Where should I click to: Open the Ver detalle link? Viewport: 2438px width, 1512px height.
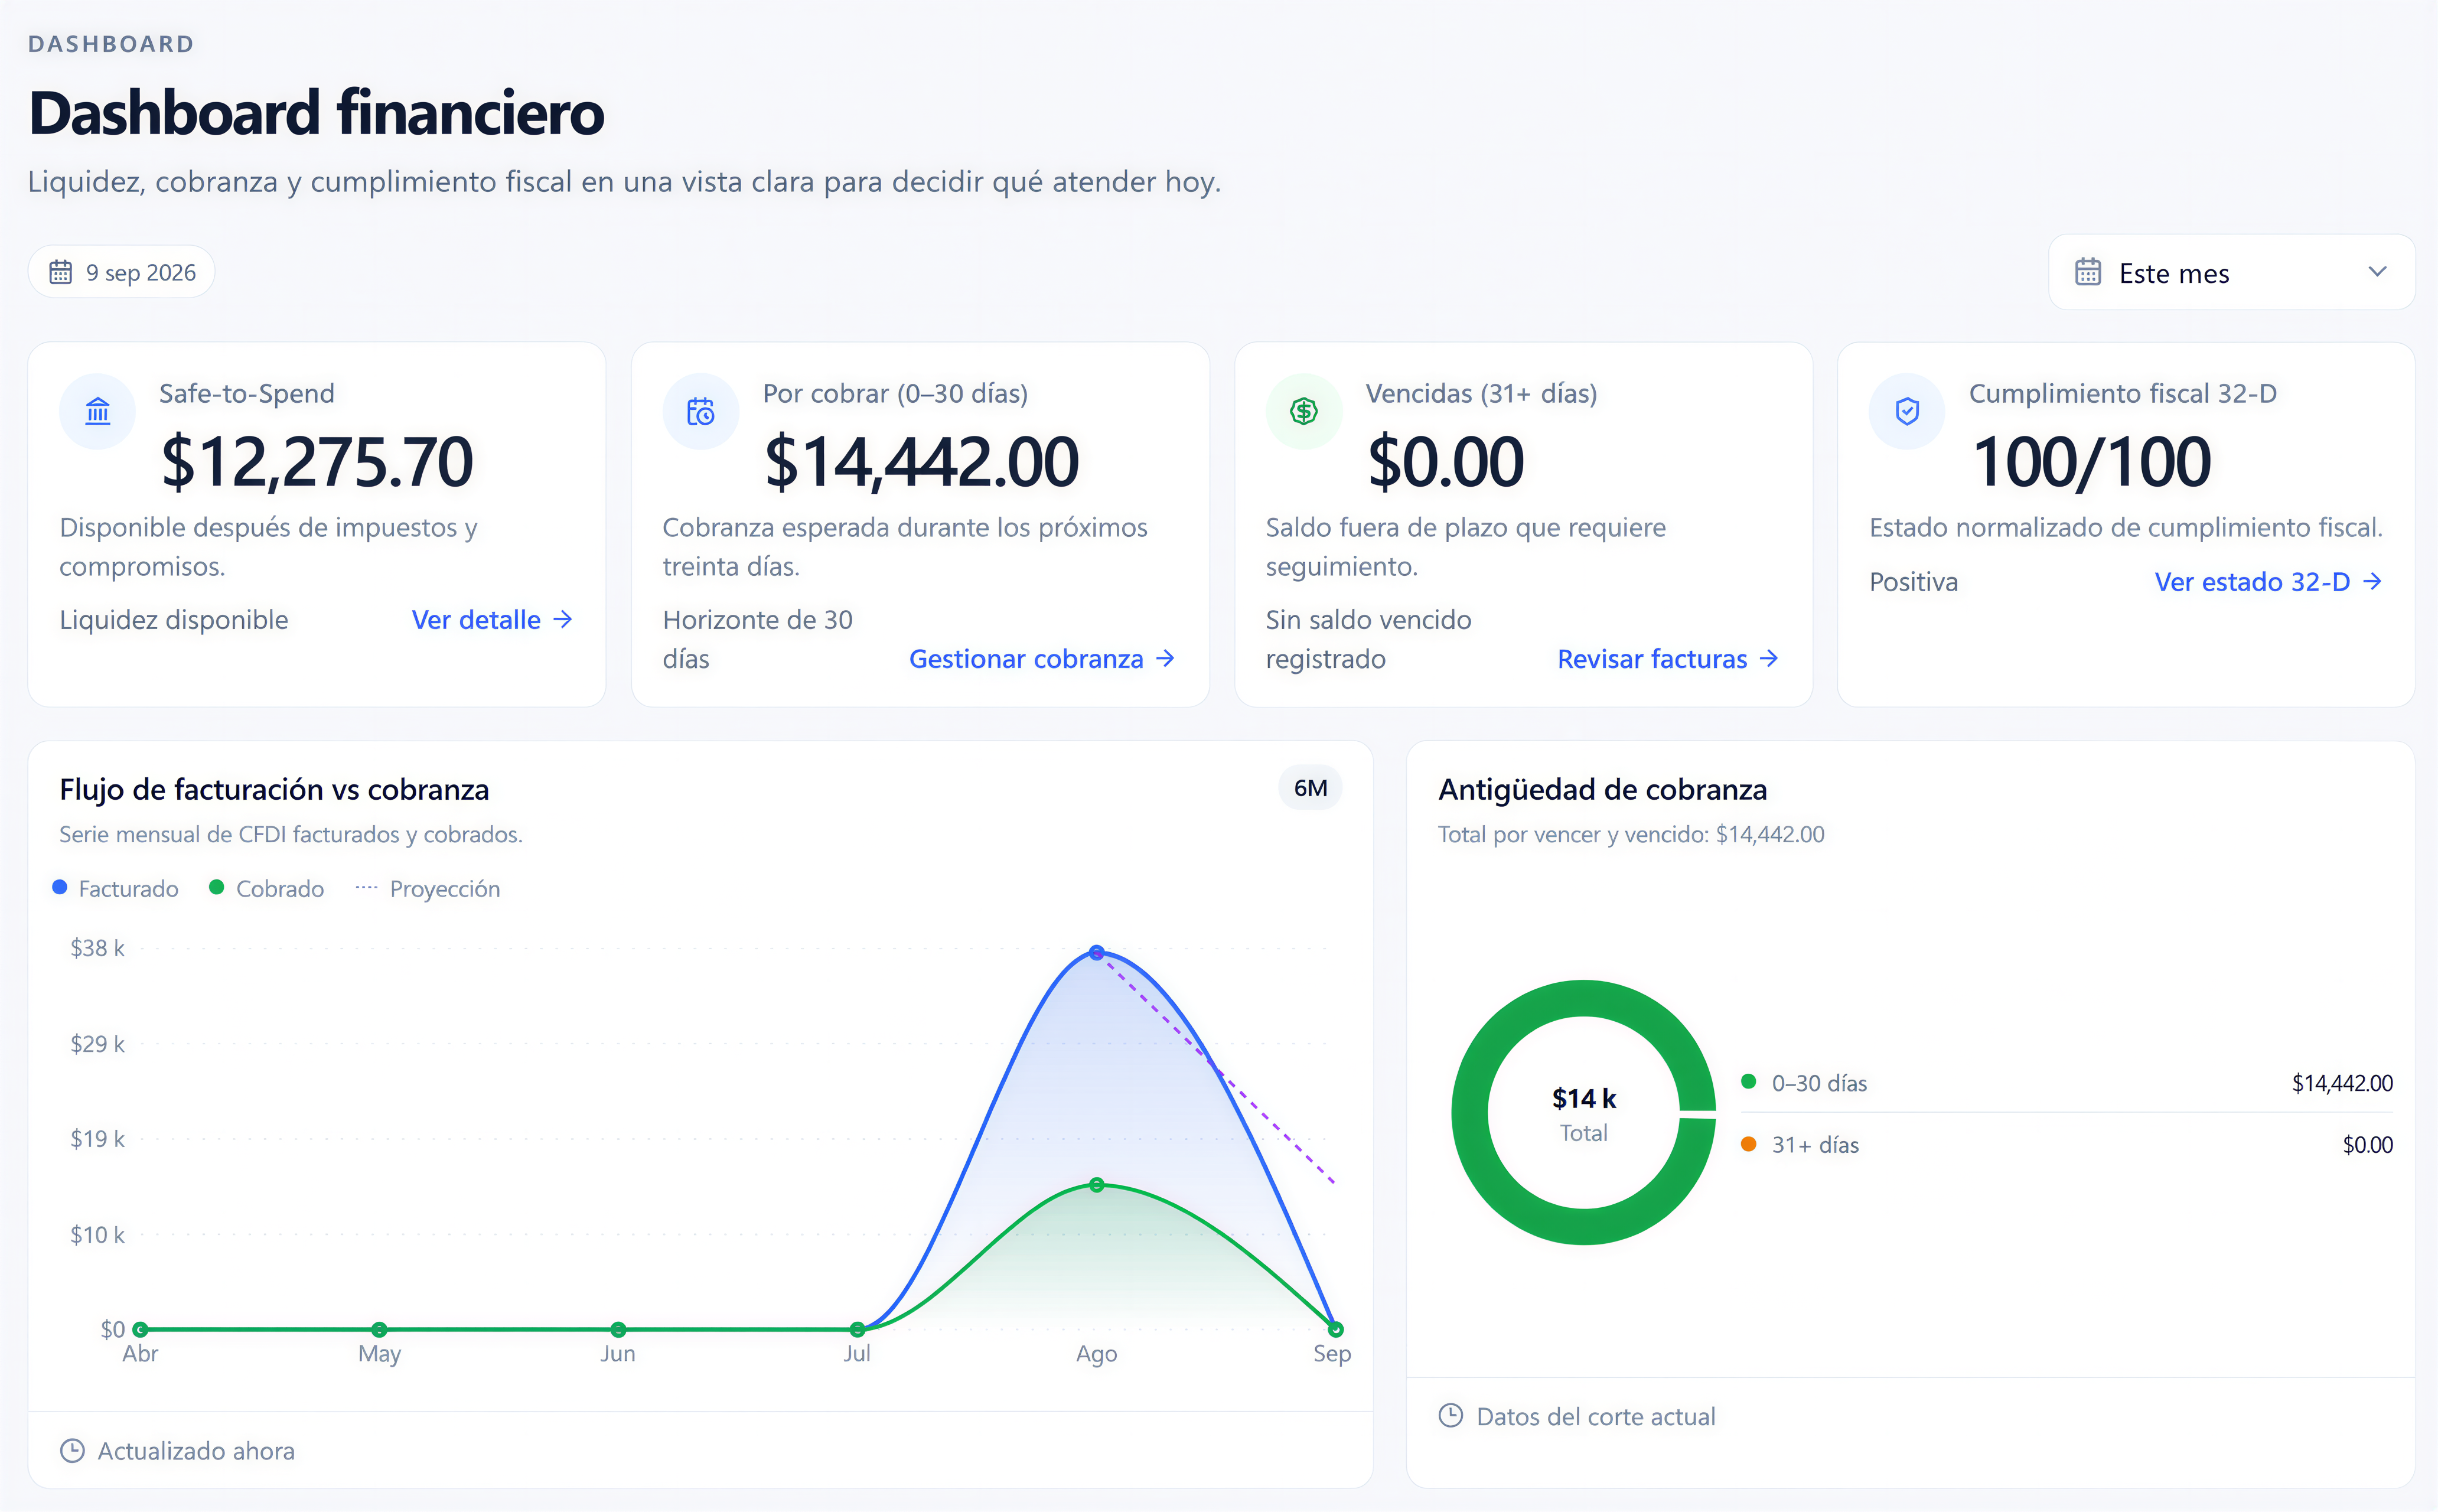492,620
